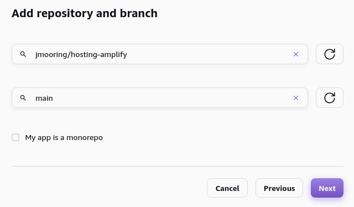This screenshot has width=354, height=207.
Task: Focus the branch search input containing 'main'
Action: point(44,99)
